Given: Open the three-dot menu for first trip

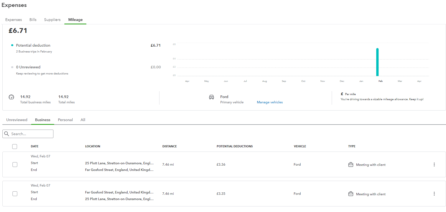Looking at the screenshot, I should click(x=434, y=165).
